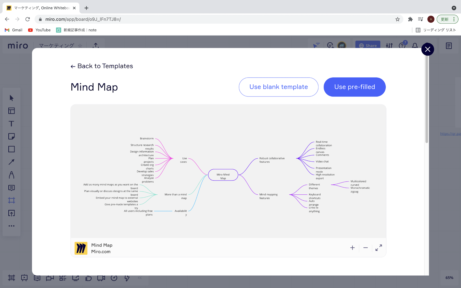Click Use pre-filled button

point(355,87)
